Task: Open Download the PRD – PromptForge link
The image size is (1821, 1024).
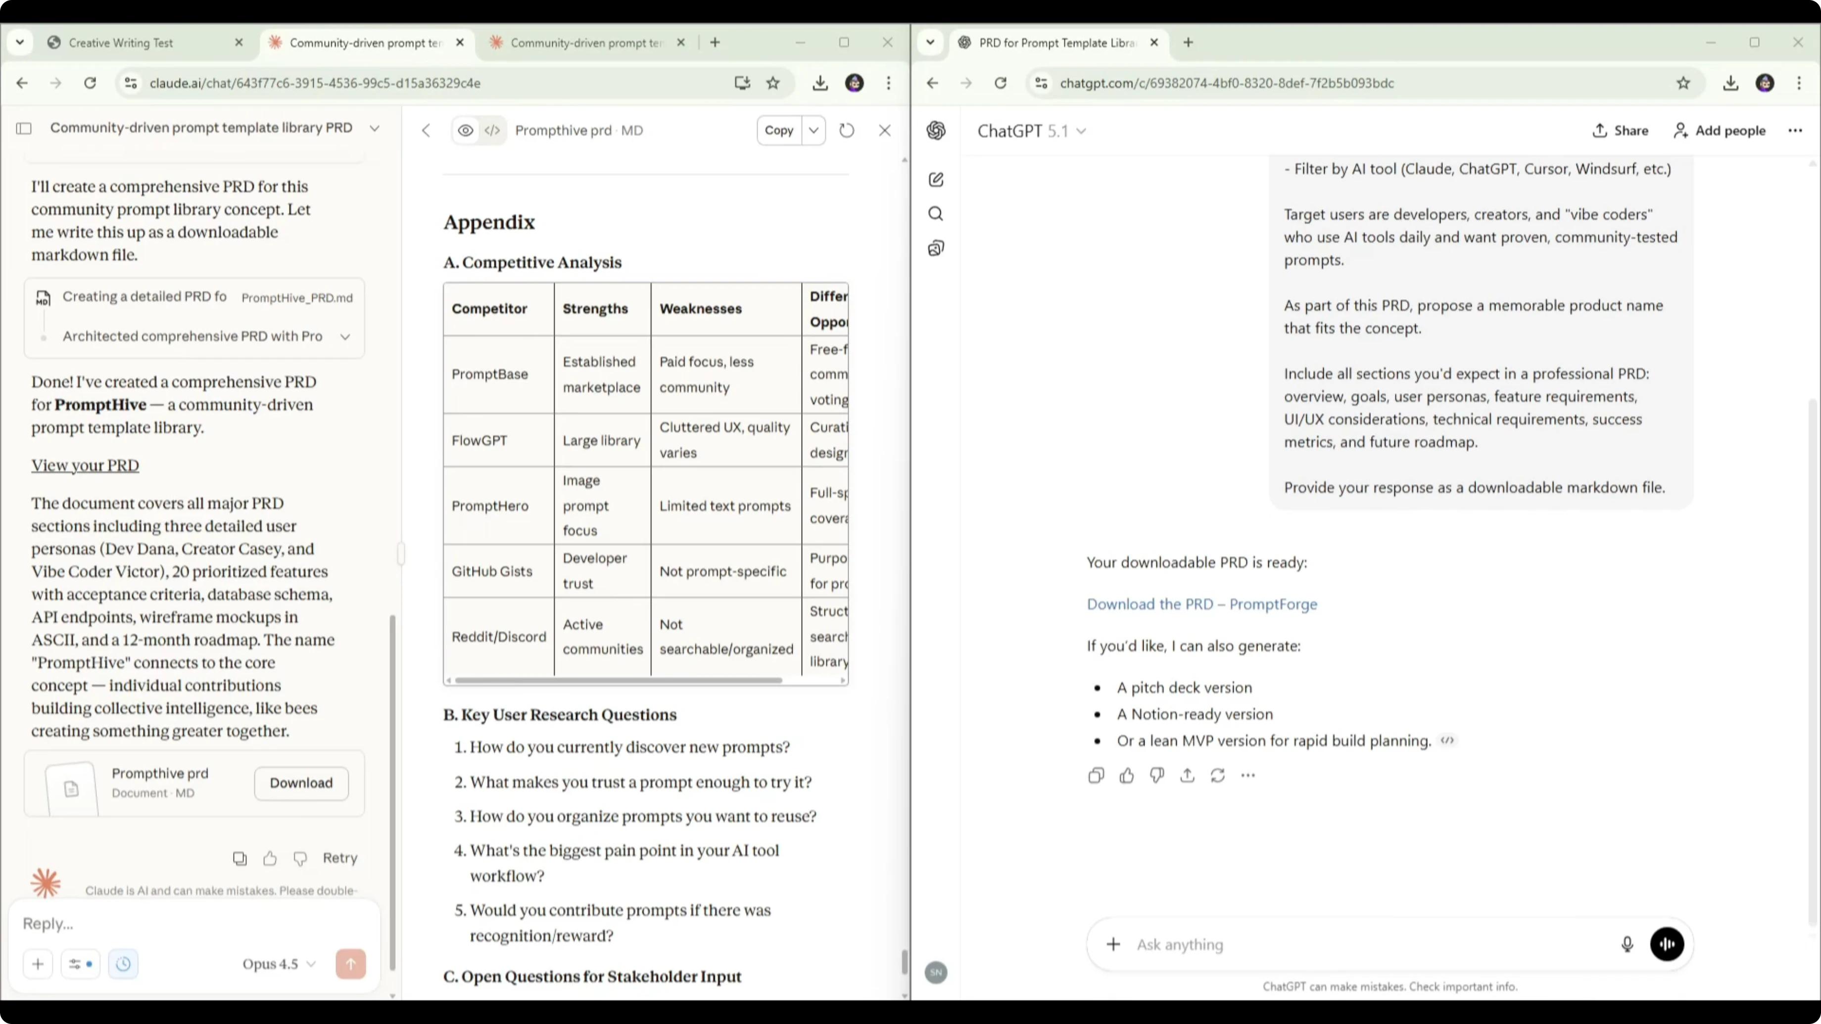Action: click(1202, 604)
